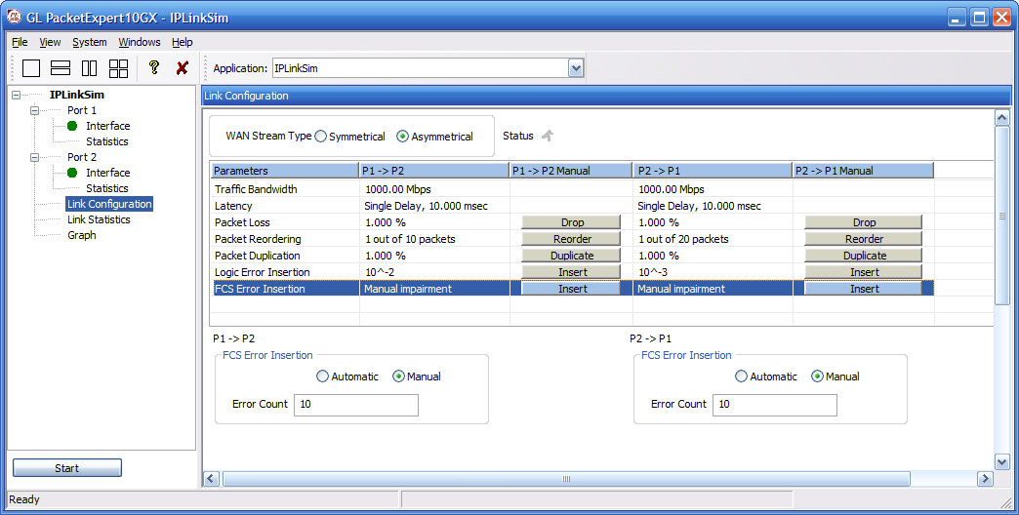Open the System menu
The width and height of the screenshot is (1019, 515).
click(x=90, y=42)
